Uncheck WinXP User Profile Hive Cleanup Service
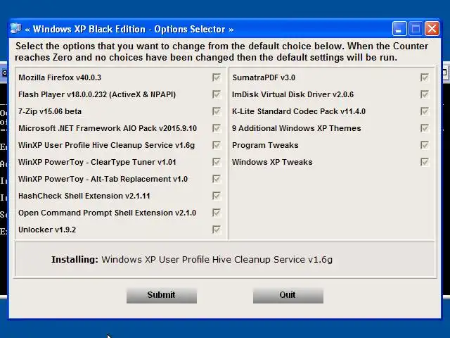450x338 pixels. pos(217,145)
